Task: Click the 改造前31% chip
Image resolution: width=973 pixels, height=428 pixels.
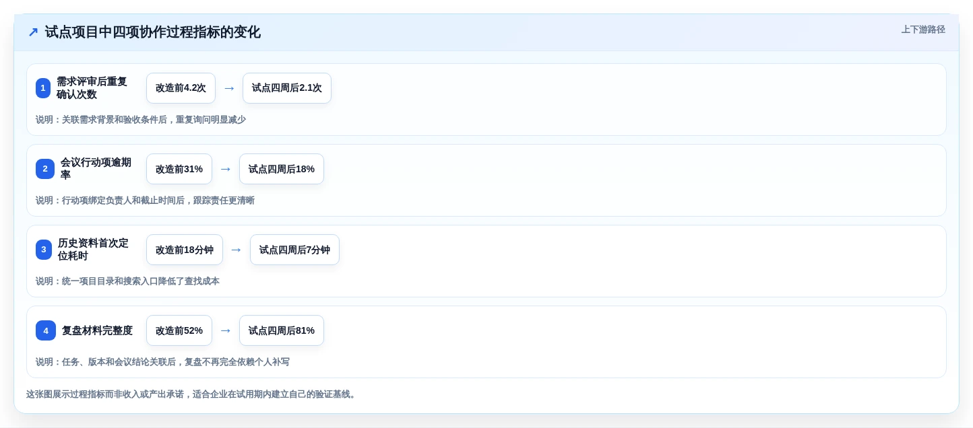Action: click(179, 169)
